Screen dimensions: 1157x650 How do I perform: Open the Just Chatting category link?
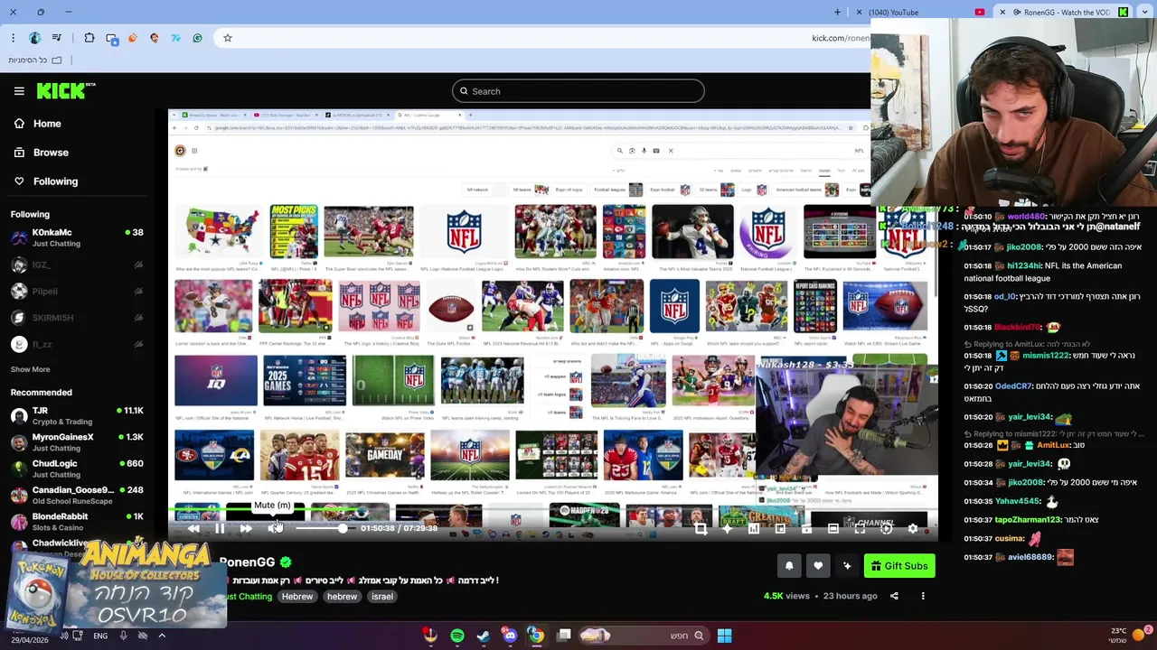coord(249,597)
